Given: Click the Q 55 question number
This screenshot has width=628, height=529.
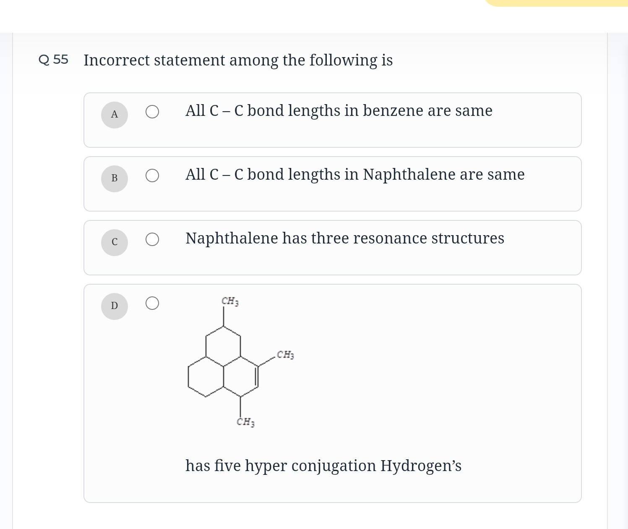Looking at the screenshot, I should click(53, 60).
